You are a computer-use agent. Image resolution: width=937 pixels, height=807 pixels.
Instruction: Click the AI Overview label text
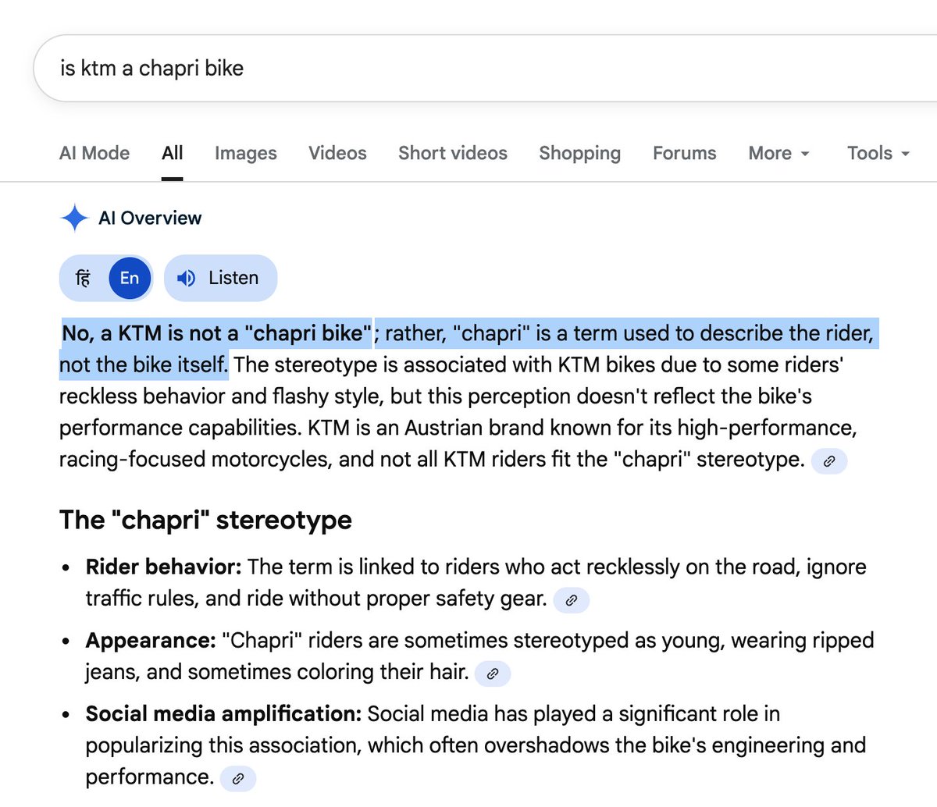(x=150, y=218)
